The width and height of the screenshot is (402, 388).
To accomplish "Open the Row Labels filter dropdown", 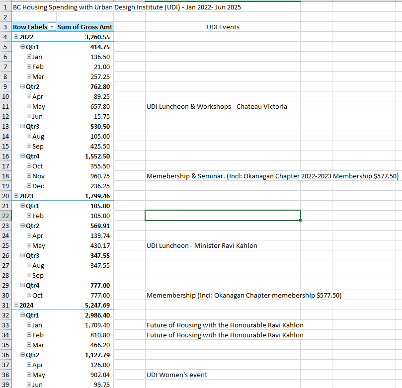I will pyautogui.click(x=51, y=27).
